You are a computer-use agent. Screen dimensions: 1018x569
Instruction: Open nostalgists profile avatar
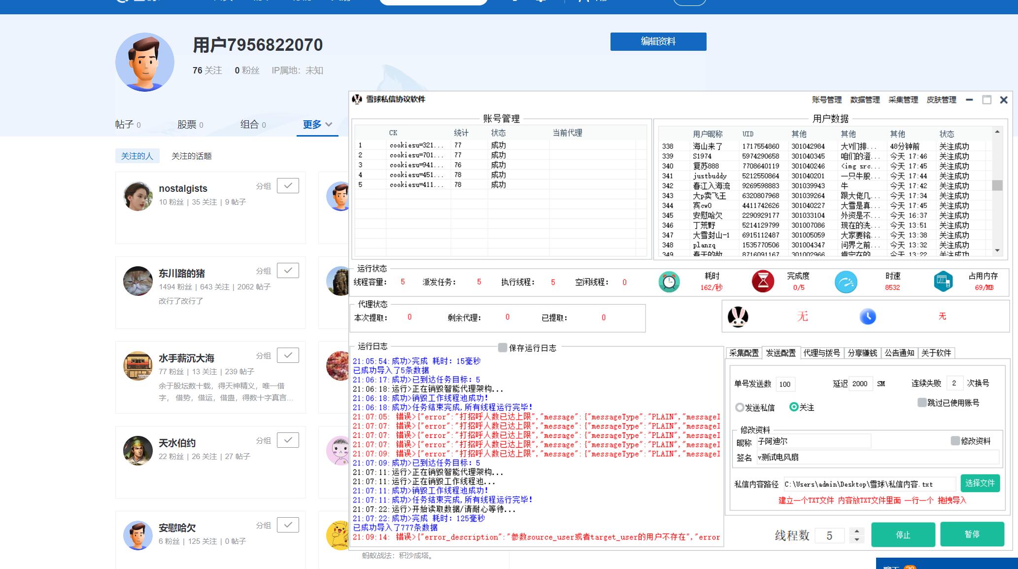pos(138,196)
